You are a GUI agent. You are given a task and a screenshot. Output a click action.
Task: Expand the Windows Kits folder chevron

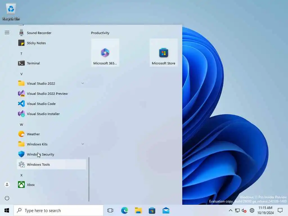tap(83, 144)
